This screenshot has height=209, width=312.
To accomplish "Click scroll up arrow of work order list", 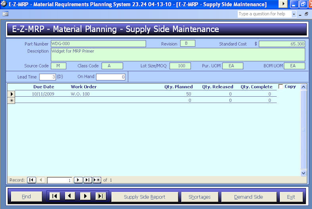I will (x=304, y=87).
